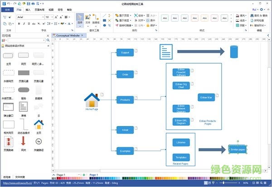
Task: Click the zoom in plus button
Action: point(239,182)
